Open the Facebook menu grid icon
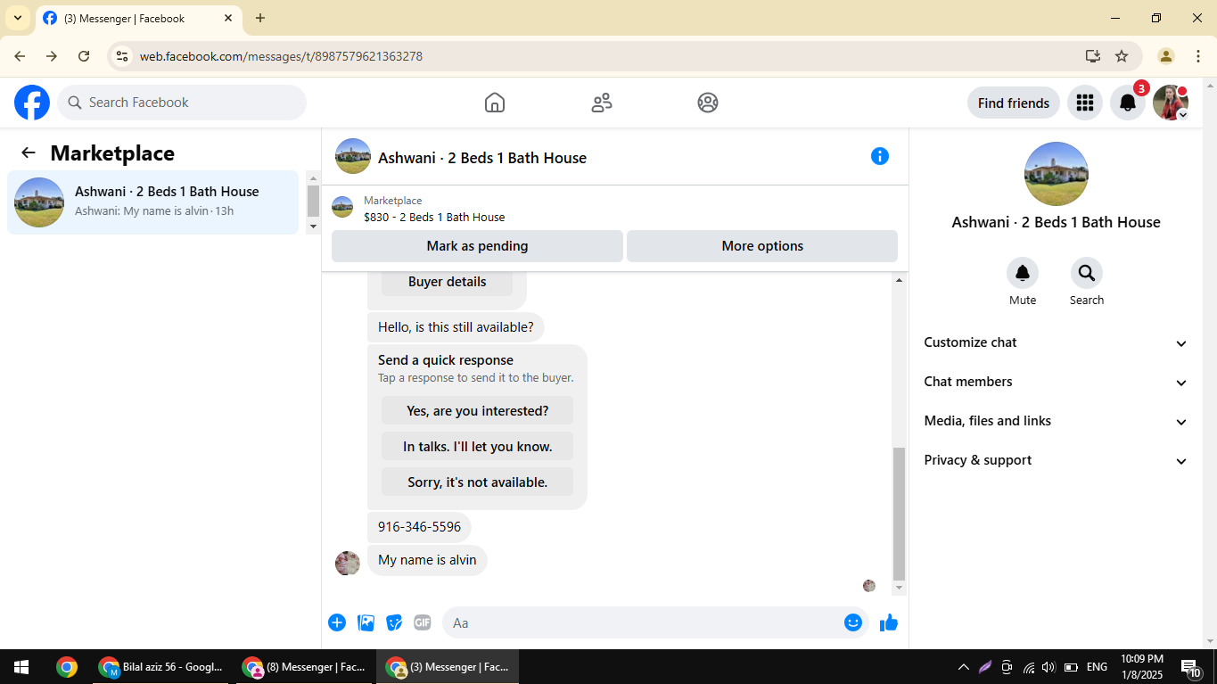The width and height of the screenshot is (1217, 684). [x=1085, y=103]
